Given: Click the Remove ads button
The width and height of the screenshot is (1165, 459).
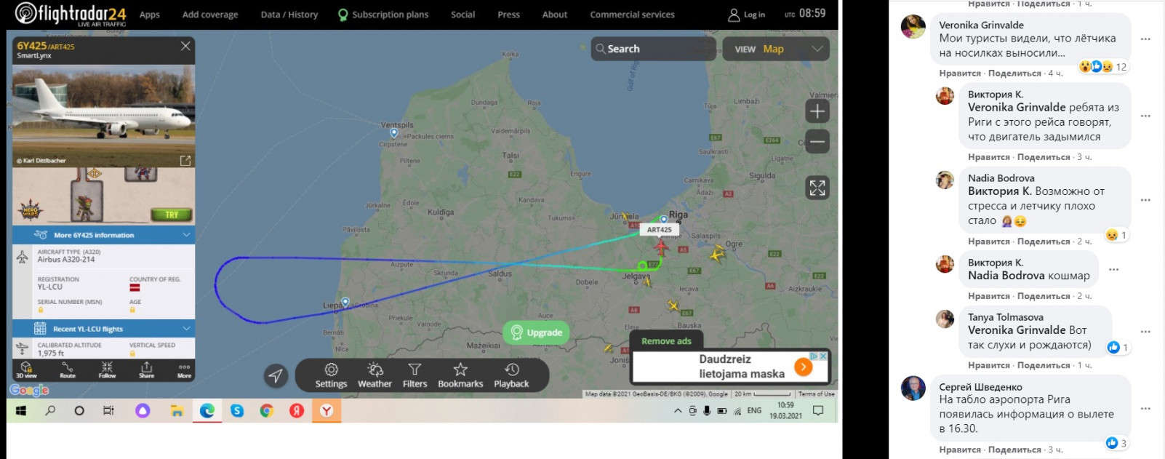Looking at the screenshot, I should tap(666, 340).
